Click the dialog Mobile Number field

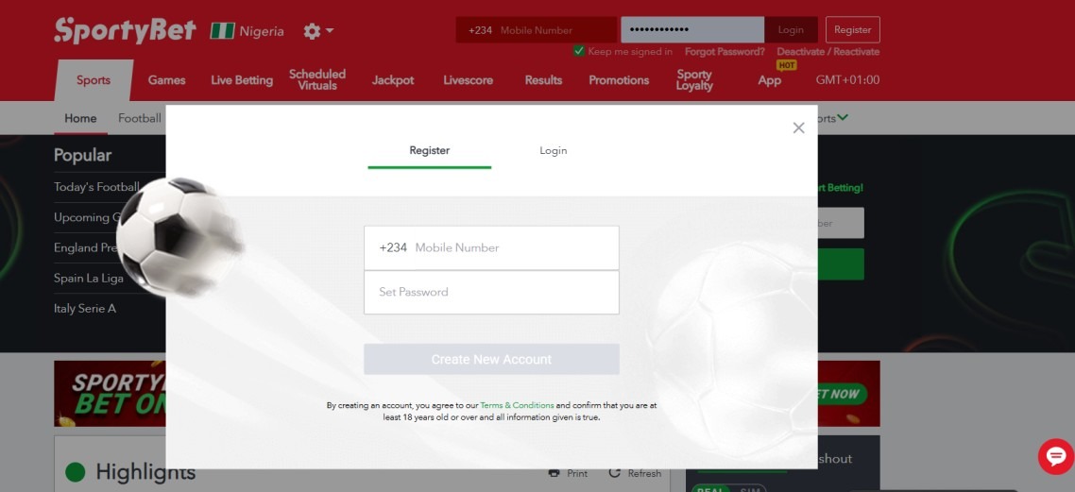491,248
